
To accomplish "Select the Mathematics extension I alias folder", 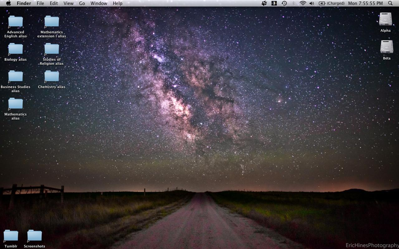I will point(52,21).
